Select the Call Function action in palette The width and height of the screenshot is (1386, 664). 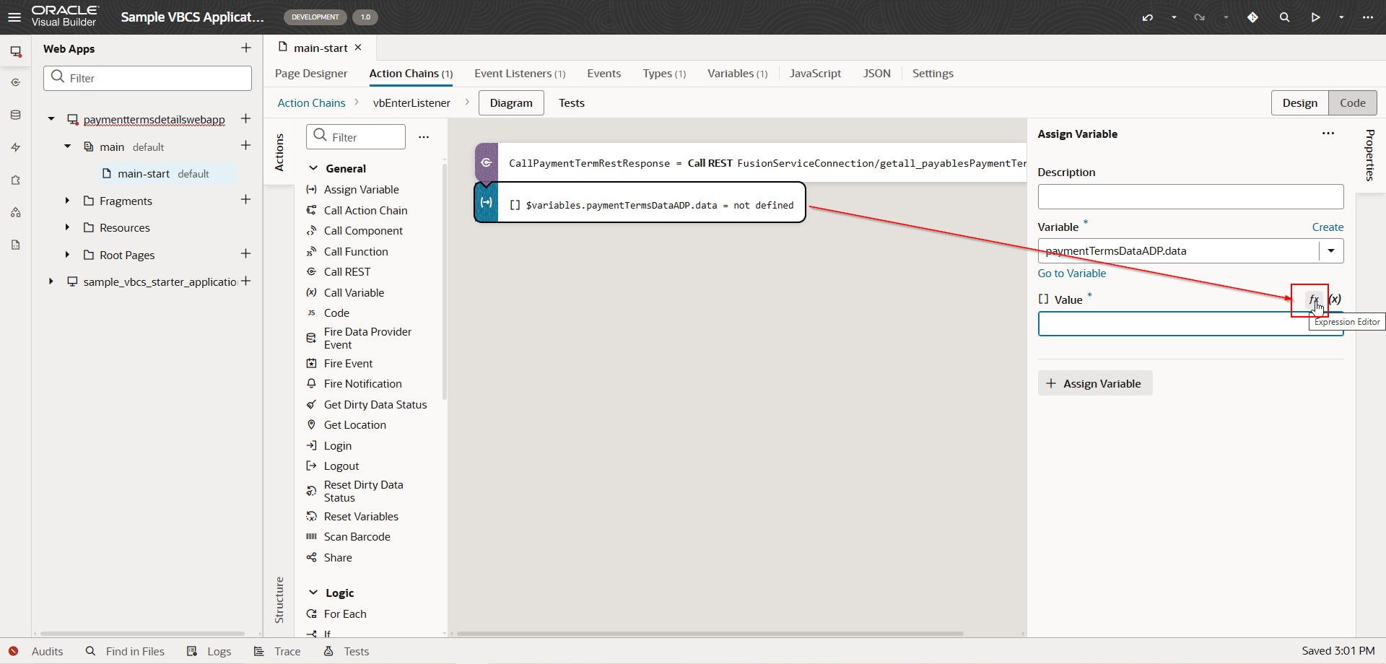click(356, 251)
